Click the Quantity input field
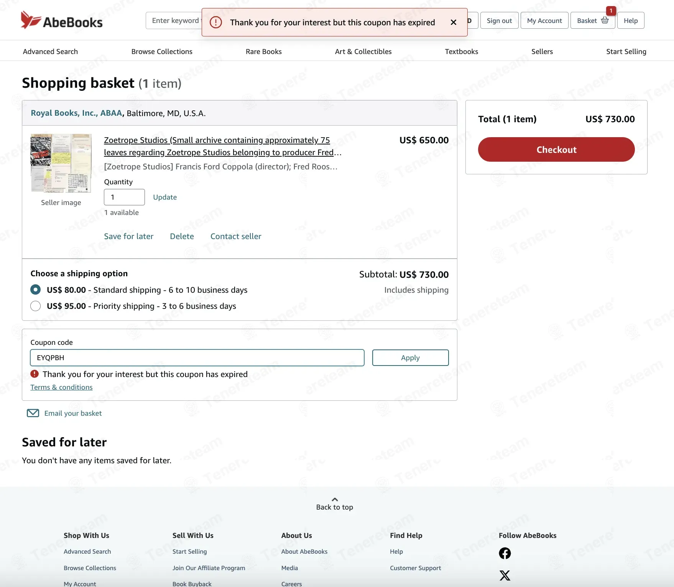Image resolution: width=674 pixels, height=587 pixels. 124,197
